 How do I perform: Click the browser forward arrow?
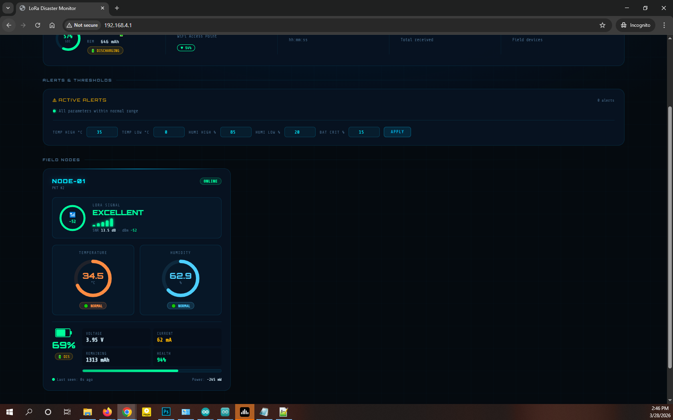(x=23, y=25)
